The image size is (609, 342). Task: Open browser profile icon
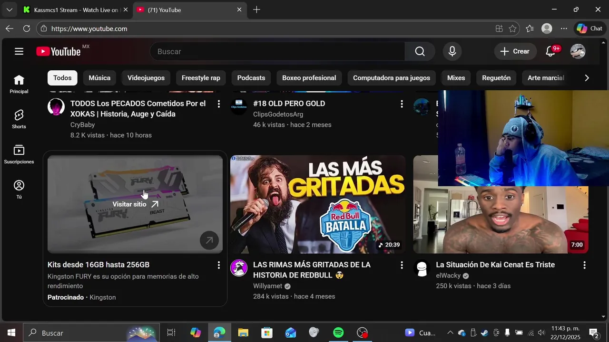(547, 28)
